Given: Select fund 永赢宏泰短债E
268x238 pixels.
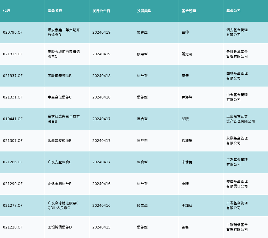Looking at the screenshot, I should point(60,141).
